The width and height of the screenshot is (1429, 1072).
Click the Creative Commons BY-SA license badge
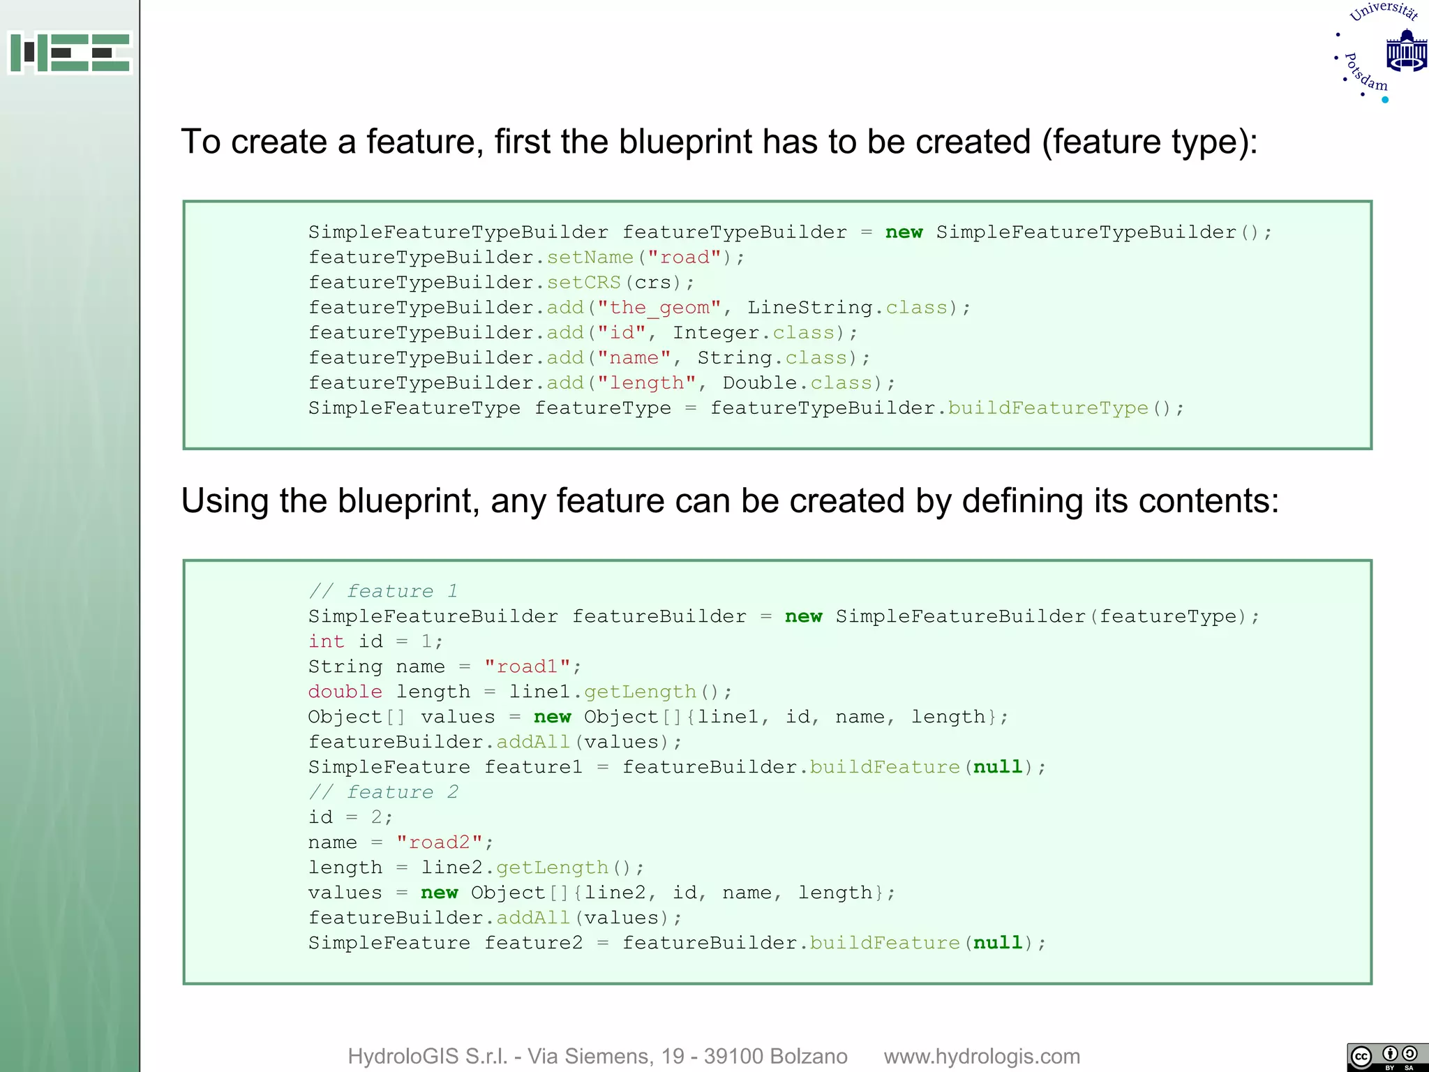point(1387,1057)
